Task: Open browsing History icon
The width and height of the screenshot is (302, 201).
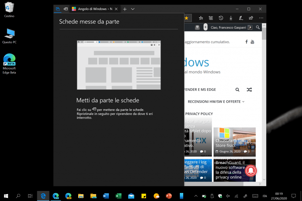Action: pyautogui.click(x=221, y=18)
